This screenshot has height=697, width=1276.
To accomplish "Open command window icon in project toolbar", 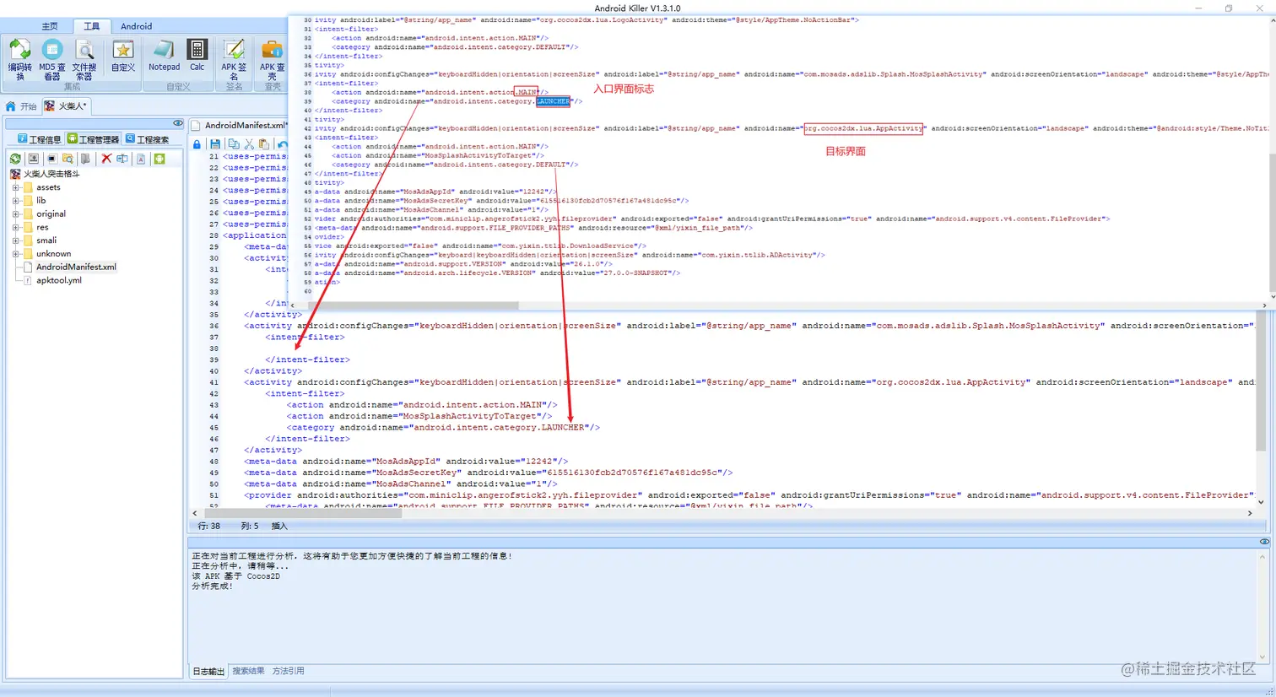I will (51, 159).
